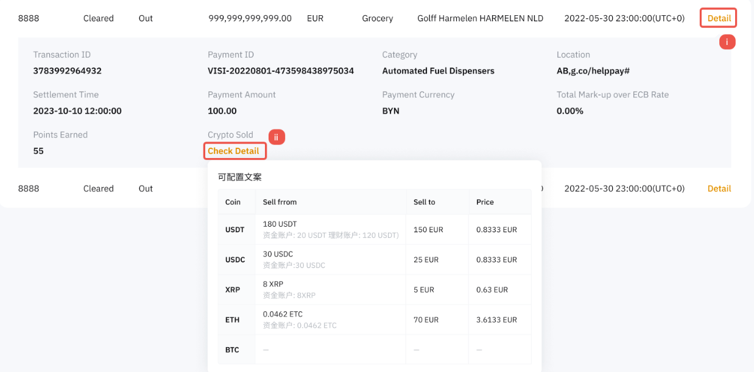Screen dimensions: 754x372
Task: Click the "Sell to" column header
Action: tap(424, 202)
